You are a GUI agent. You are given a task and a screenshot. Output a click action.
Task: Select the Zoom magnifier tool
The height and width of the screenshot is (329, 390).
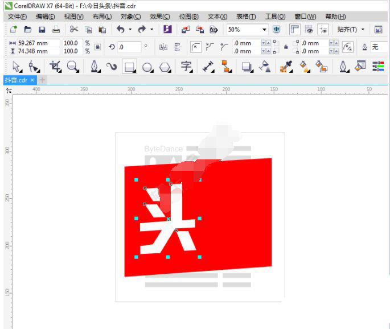point(72,67)
